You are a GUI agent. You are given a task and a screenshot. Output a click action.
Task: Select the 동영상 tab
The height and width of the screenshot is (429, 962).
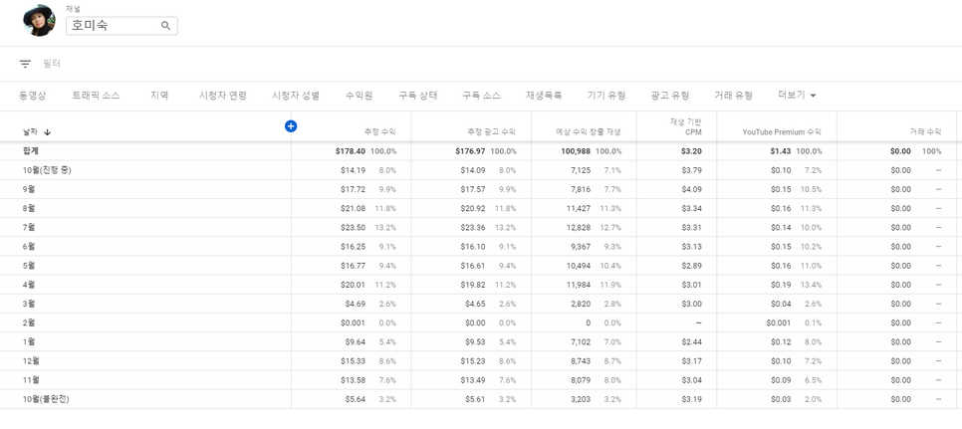tap(33, 96)
